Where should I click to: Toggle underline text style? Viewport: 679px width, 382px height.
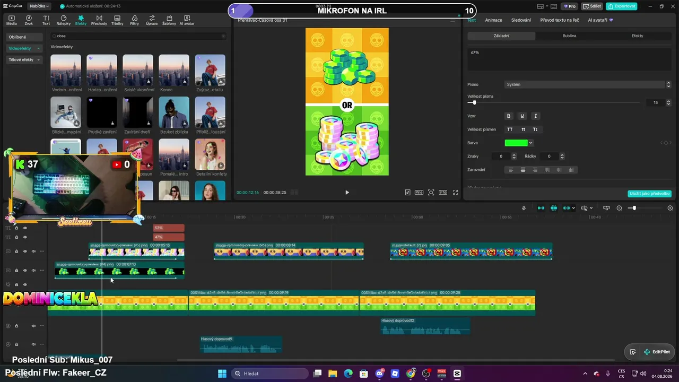522,116
